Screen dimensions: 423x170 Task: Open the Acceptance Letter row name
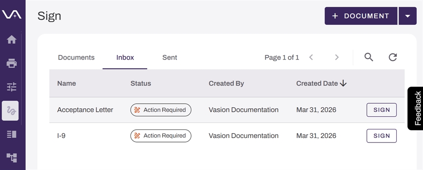click(x=85, y=110)
